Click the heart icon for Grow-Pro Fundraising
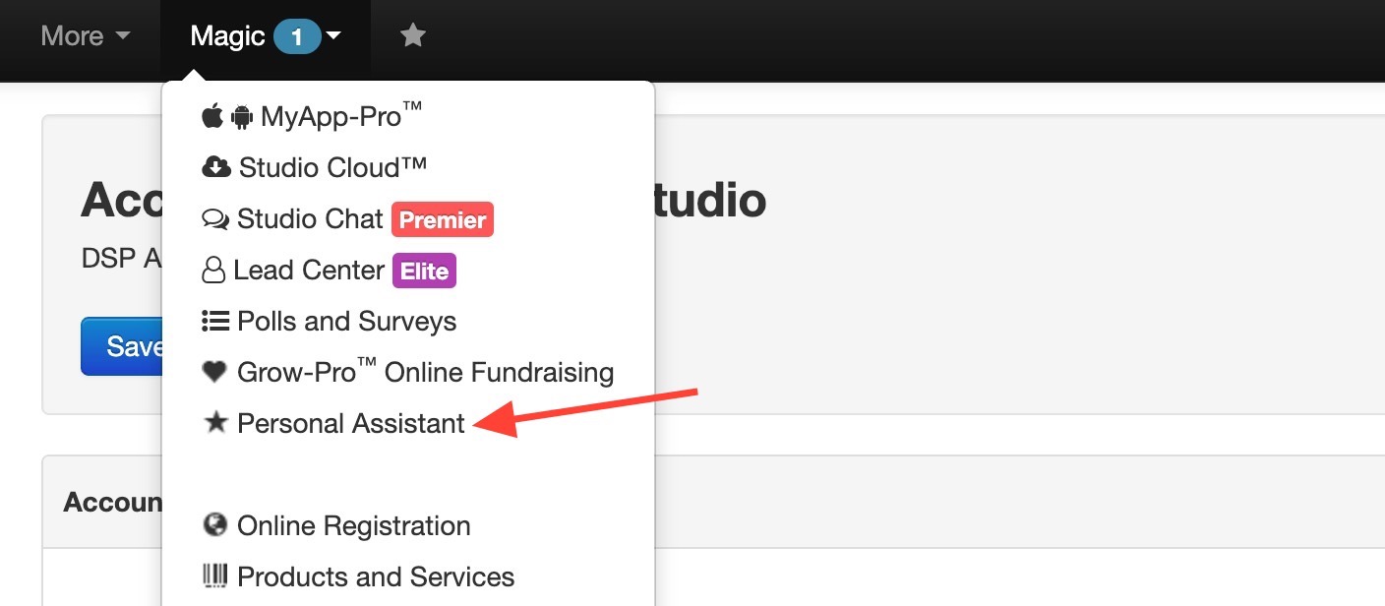 click(x=214, y=372)
